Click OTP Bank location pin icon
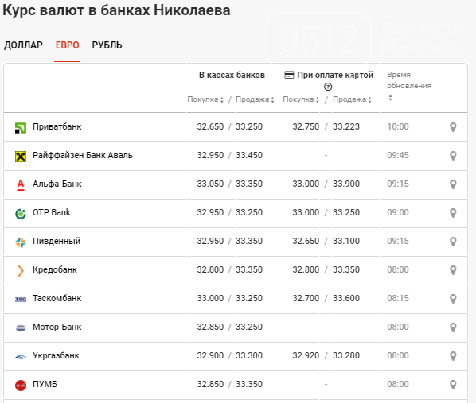Viewport: 476px width, 403px height. coord(453,213)
